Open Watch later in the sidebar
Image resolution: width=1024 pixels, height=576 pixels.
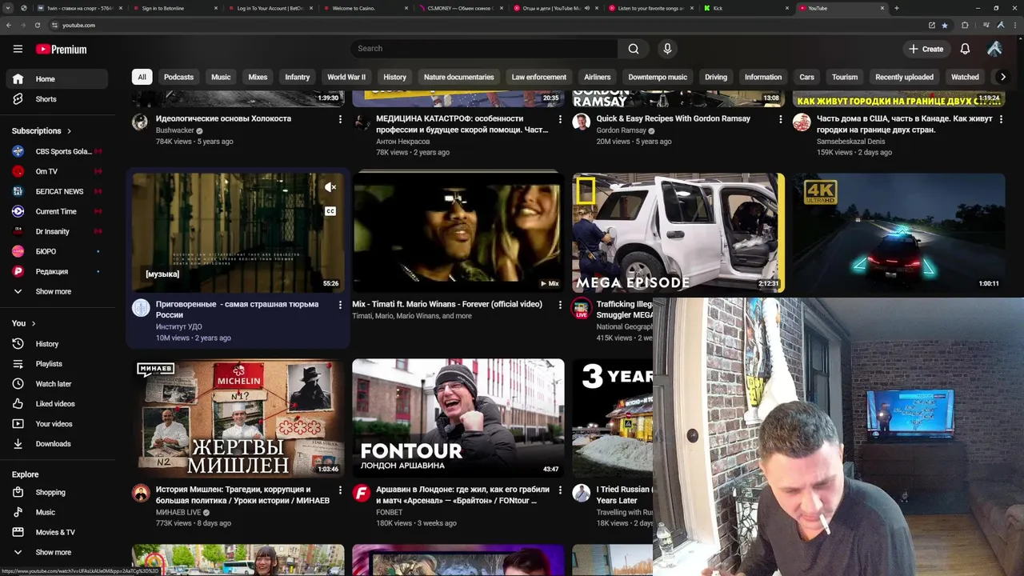coord(56,384)
